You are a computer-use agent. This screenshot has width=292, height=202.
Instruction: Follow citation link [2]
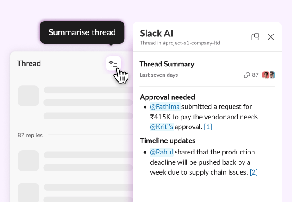pyautogui.click(x=253, y=172)
